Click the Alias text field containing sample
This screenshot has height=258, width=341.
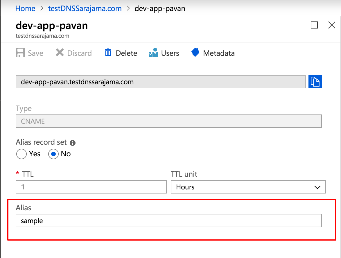168,221
